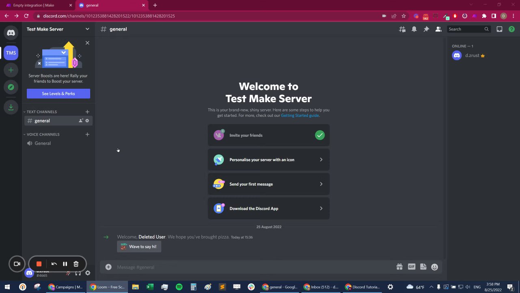
Task: Toggle deafen headphones icon
Action: [78, 273]
